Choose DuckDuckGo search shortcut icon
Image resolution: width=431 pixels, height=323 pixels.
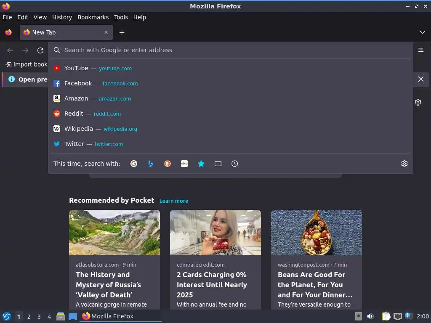click(x=168, y=164)
